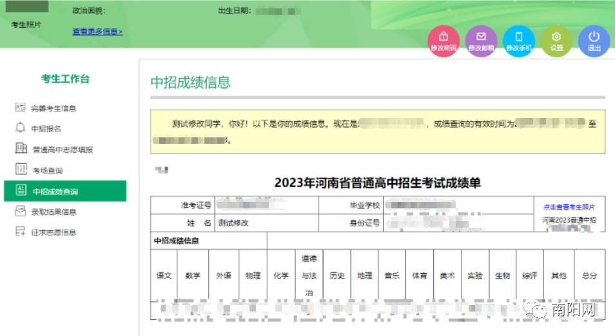615x336 pixels.
Task: Click the 美术 column header
Action: (x=447, y=275)
